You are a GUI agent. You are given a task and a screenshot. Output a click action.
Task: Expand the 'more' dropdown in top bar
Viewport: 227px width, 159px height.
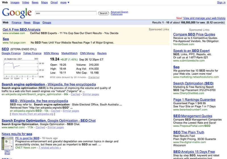[65, 3]
